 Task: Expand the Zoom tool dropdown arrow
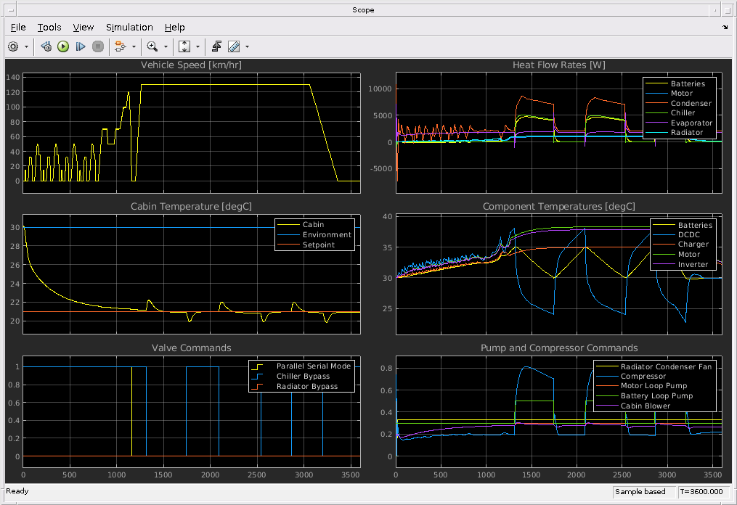(165, 46)
